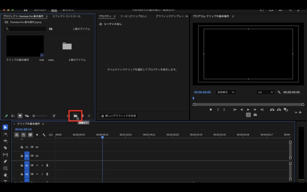This screenshot has height=192, width=307.
Task: Open the Program monitor panel menu
Action: click(x=233, y=16)
